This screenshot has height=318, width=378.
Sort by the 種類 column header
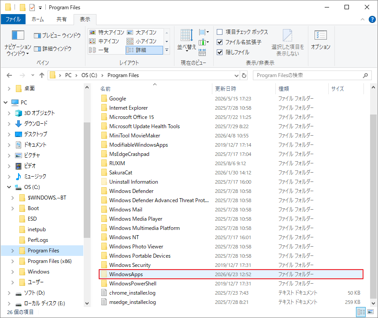point(302,89)
